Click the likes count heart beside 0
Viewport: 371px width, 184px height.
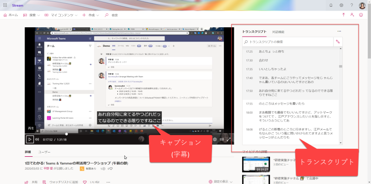pyautogui.click(x=111, y=169)
